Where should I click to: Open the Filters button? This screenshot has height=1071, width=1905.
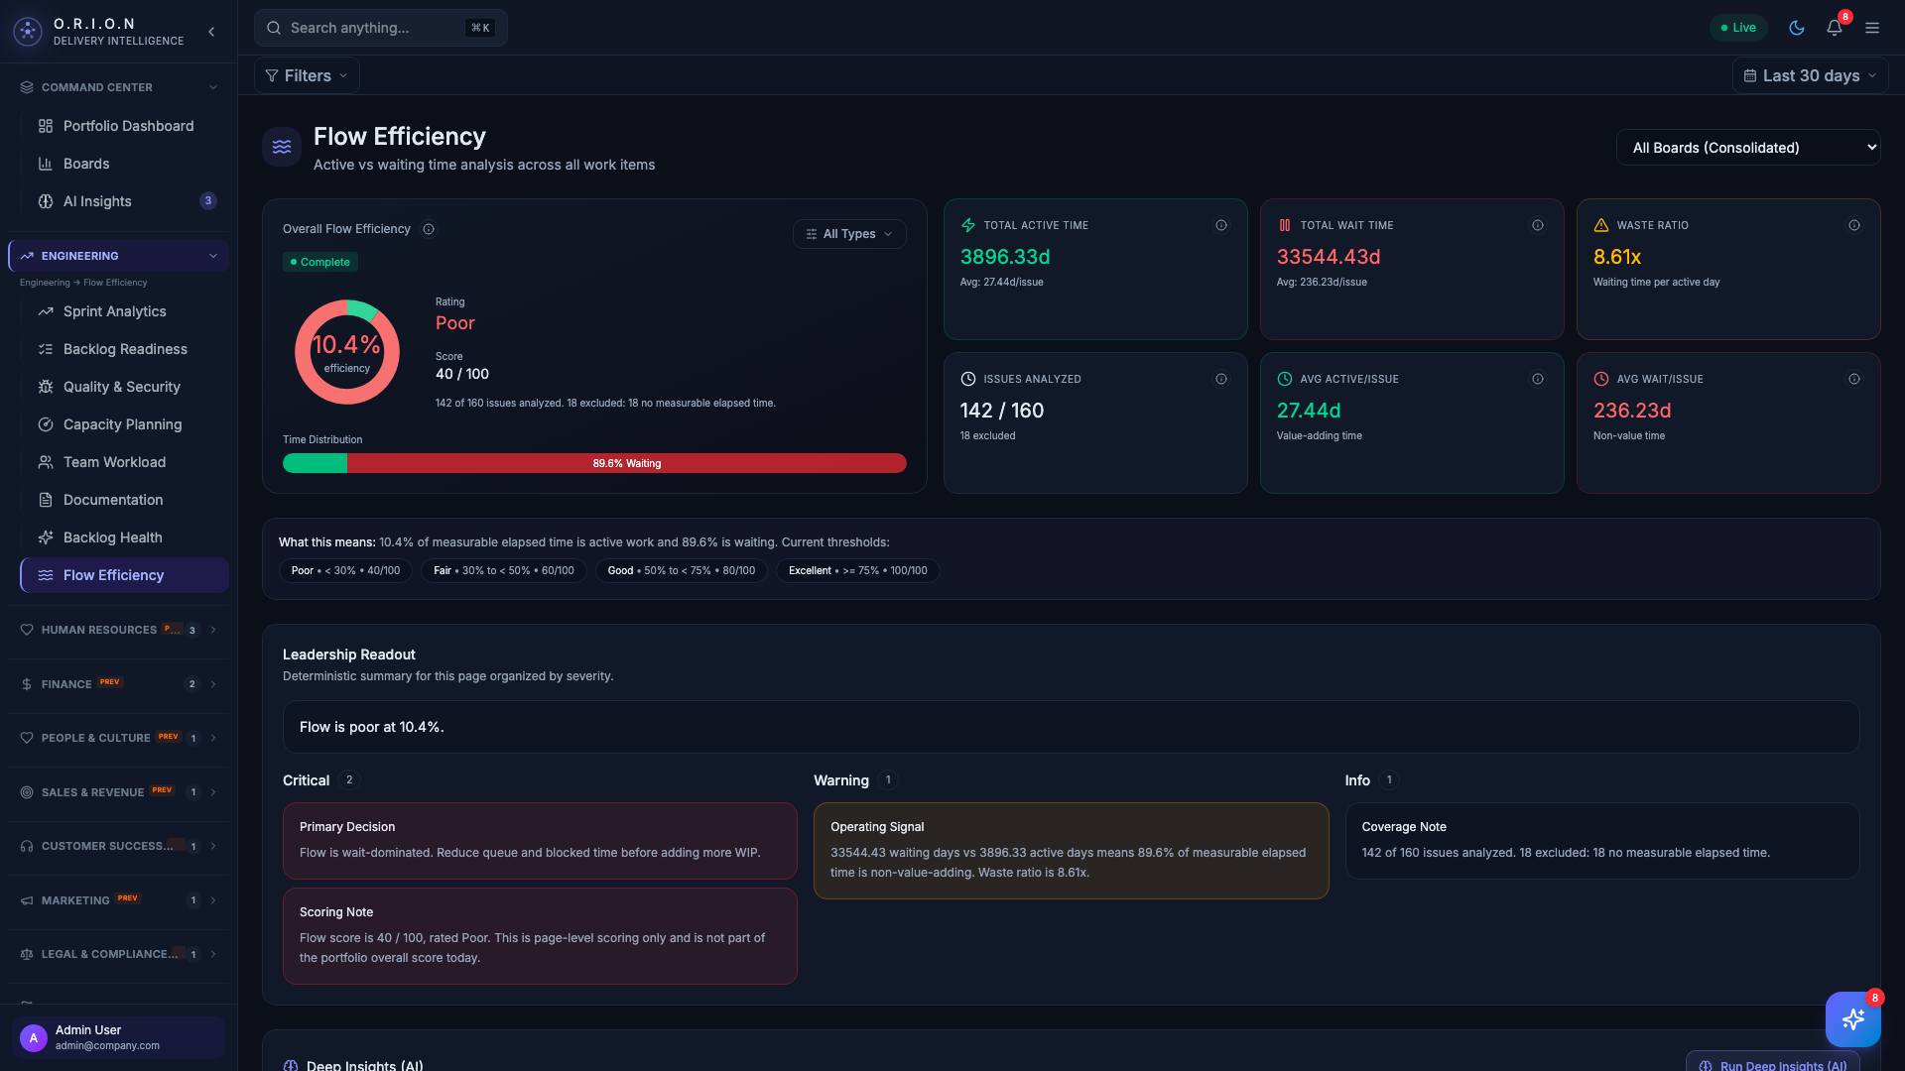[x=307, y=75]
